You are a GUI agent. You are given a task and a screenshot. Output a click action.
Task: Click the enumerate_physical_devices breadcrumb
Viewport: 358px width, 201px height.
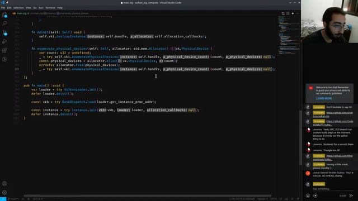[73, 13]
